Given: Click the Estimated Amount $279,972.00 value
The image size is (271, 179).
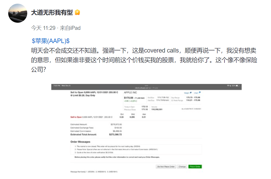Looking at the screenshot, I should (x=116, y=124).
